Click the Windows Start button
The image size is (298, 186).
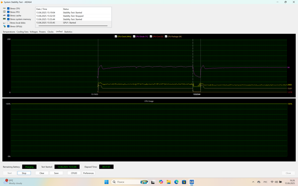point(106,182)
